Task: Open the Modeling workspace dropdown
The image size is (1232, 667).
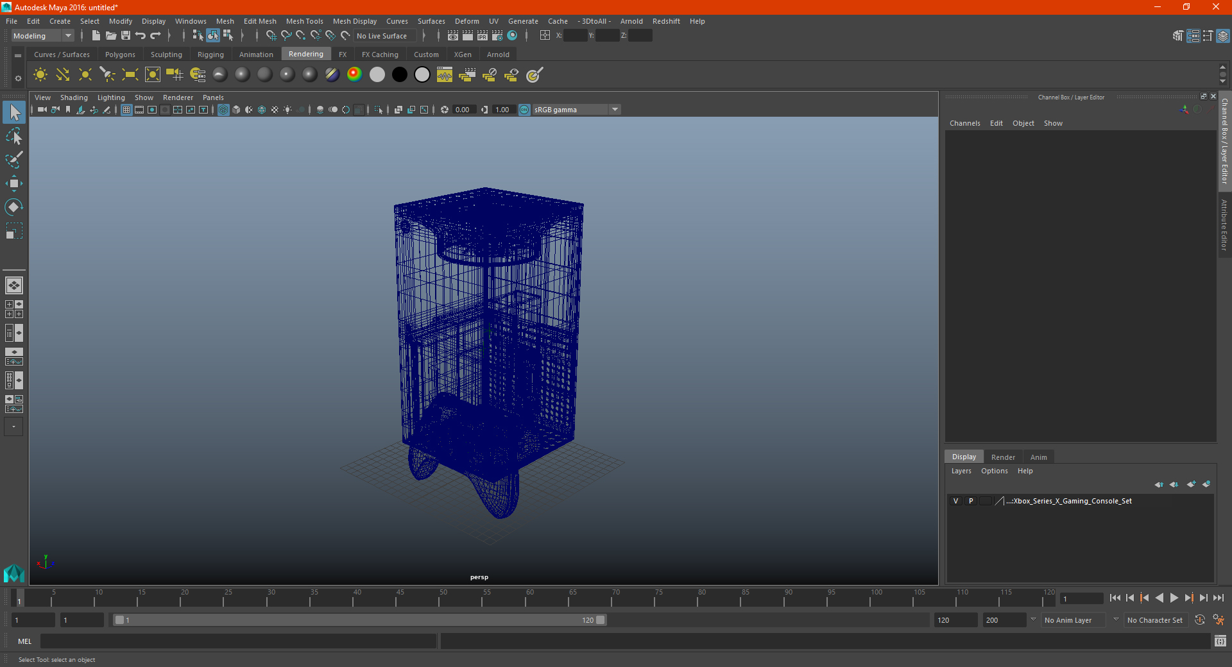Action: coord(43,36)
